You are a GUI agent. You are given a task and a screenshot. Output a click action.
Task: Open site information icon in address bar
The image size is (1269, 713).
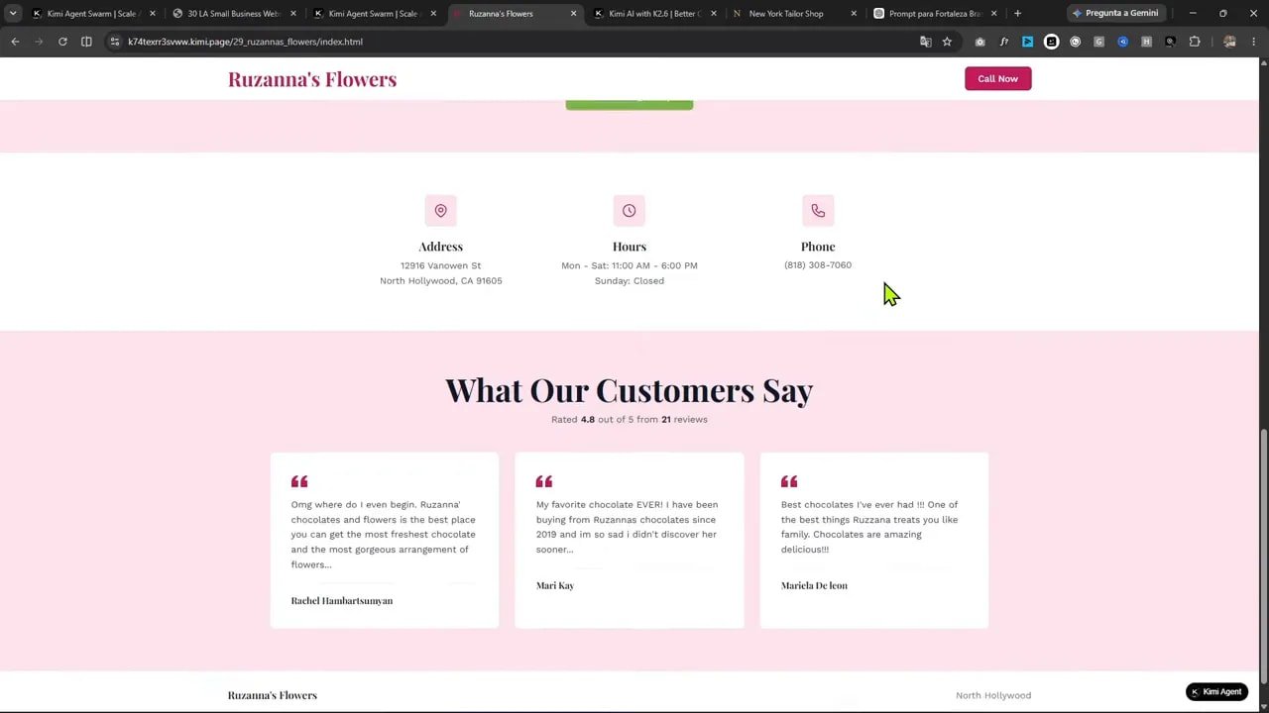[x=115, y=42]
